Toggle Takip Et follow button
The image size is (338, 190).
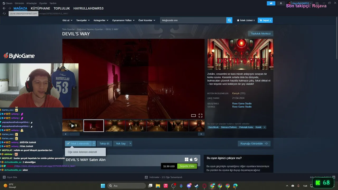click(104, 144)
